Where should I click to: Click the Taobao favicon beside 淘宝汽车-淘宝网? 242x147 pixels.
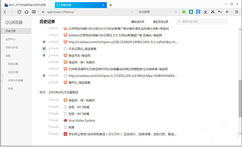pos(66,55)
